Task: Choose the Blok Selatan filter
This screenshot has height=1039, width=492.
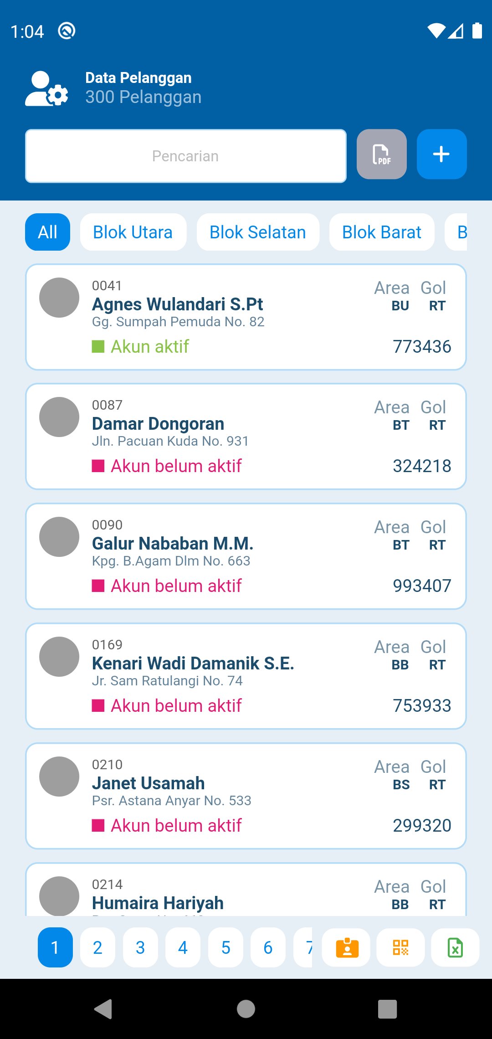Action: (x=258, y=232)
